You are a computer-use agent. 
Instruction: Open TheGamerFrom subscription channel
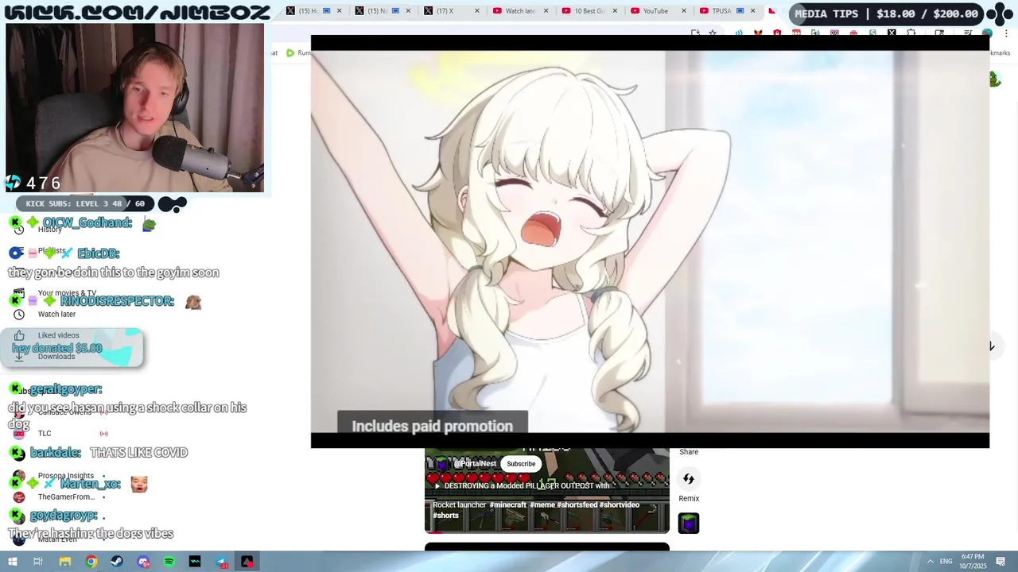pos(66,497)
